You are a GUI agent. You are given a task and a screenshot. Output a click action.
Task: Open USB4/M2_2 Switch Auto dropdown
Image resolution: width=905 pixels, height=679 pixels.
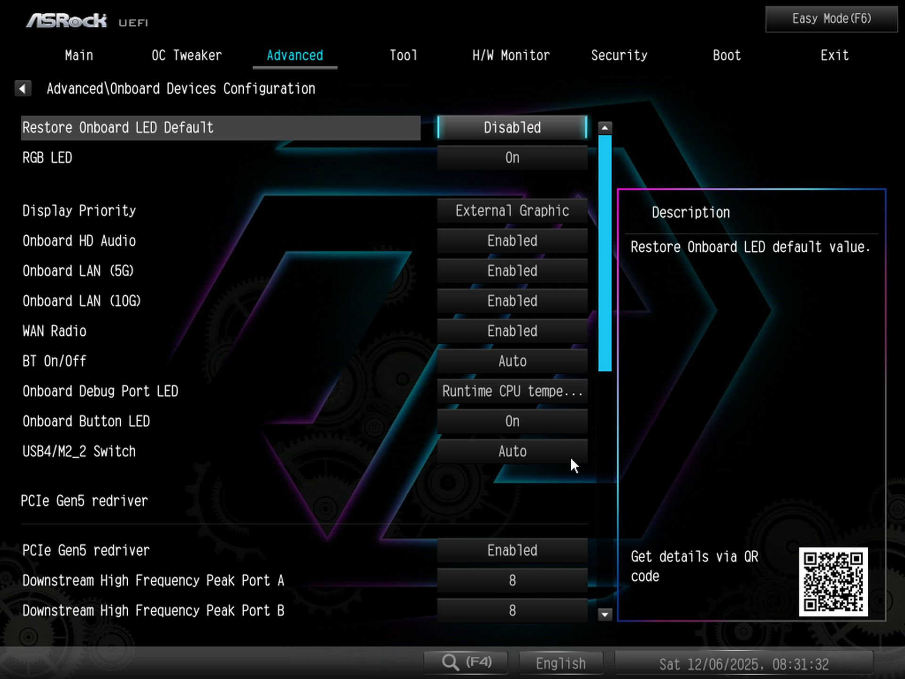click(512, 451)
